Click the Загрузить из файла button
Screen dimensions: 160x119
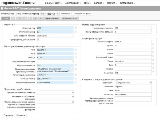point(82,13)
